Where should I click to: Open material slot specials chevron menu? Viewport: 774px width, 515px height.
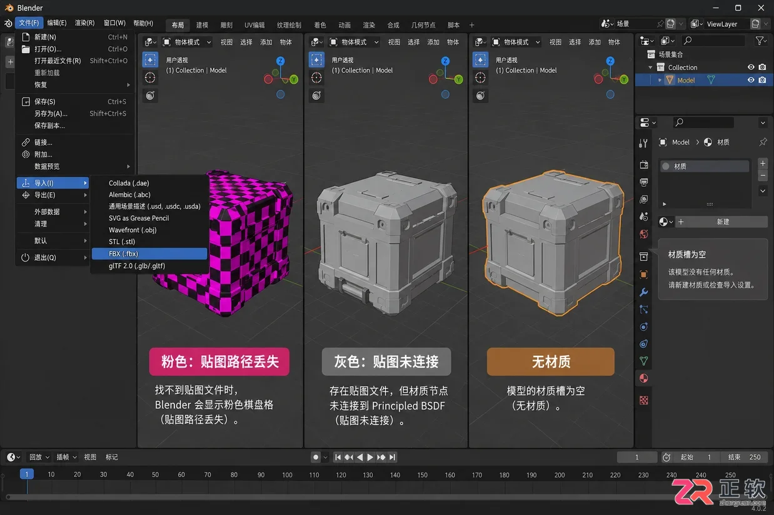tap(763, 191)
